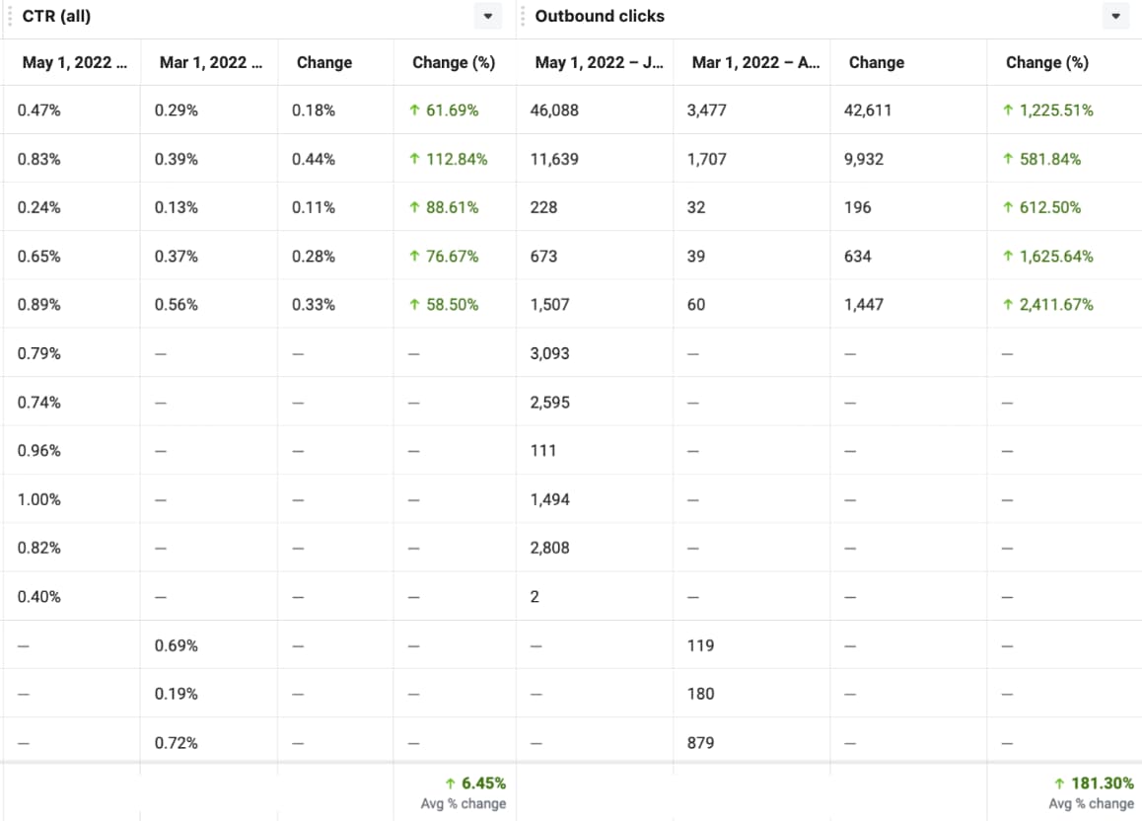The image size is (1142, 823).
Task: Click the green arrow next to footer 6.45%
Action: pyautogui.click(x=451, y=784)
